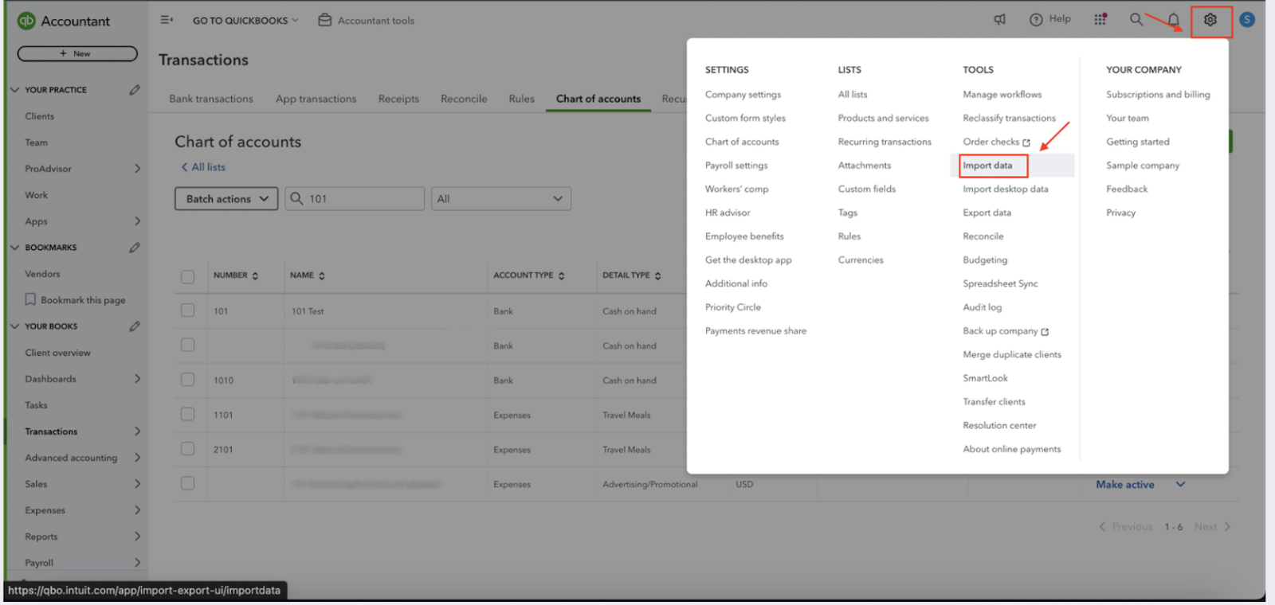Screen dimensions: 1275x605
Task: Check the Advertising/Promotional row checkbox
Action: tap(187, 483)
